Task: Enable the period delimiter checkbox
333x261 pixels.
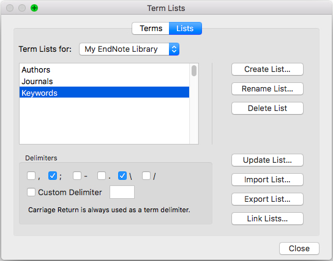Action: click(x=102, y=176)
